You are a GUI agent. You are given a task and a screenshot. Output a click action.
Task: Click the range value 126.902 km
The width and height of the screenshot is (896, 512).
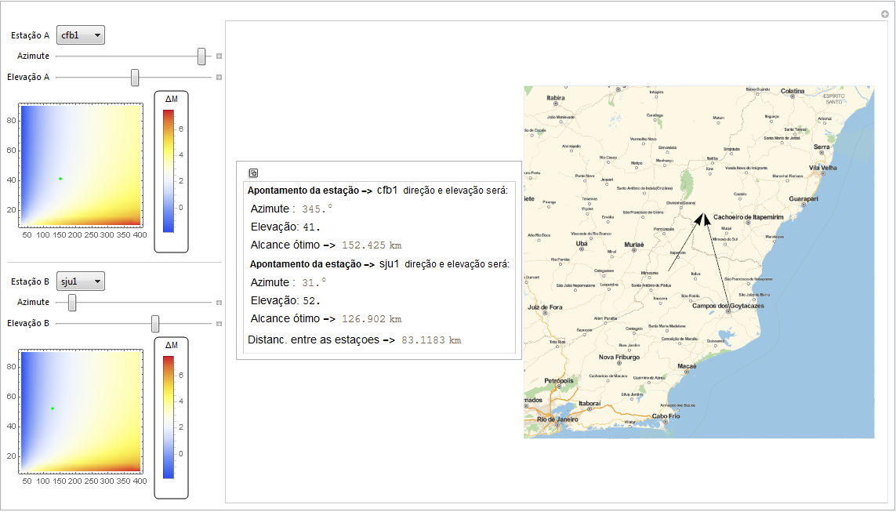click(x=372, y=319)
